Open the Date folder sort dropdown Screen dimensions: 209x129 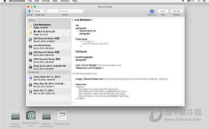pos(40,11)
